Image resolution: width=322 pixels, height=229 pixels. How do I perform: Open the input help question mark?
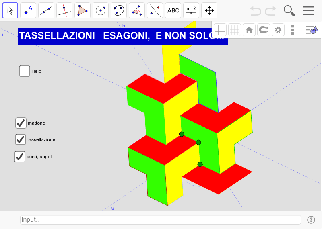[x=311, y=220]
